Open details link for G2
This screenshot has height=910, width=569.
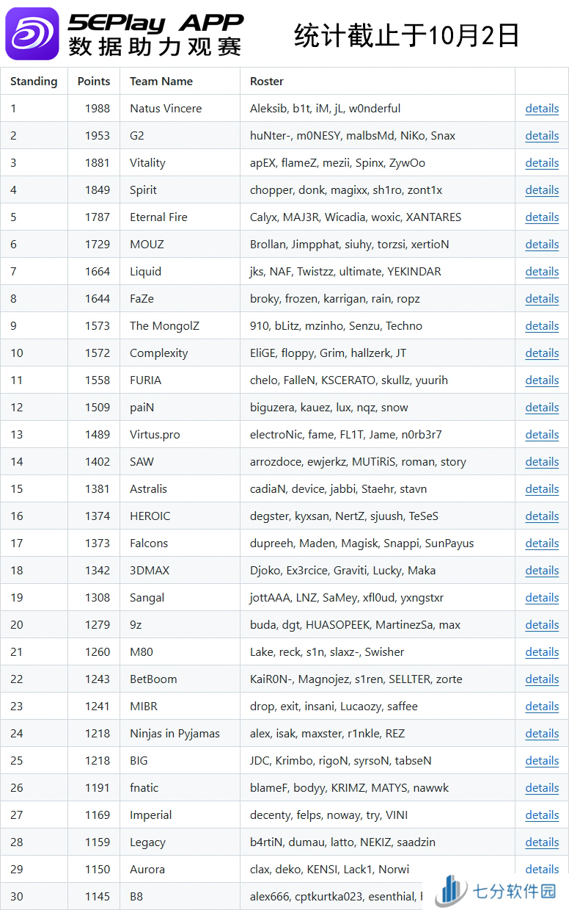tap(542, 136)
